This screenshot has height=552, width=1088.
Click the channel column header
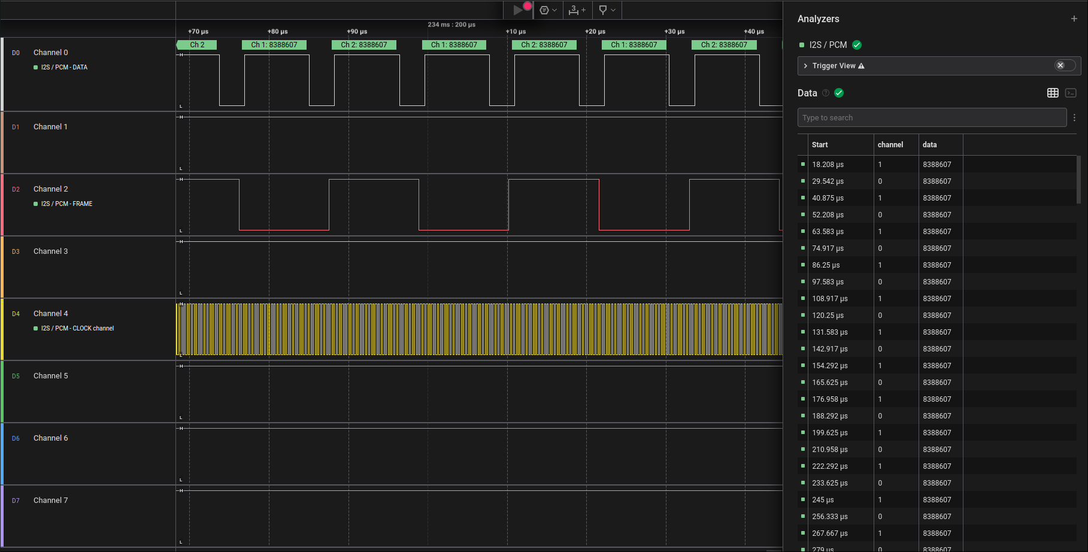point(890,145)
